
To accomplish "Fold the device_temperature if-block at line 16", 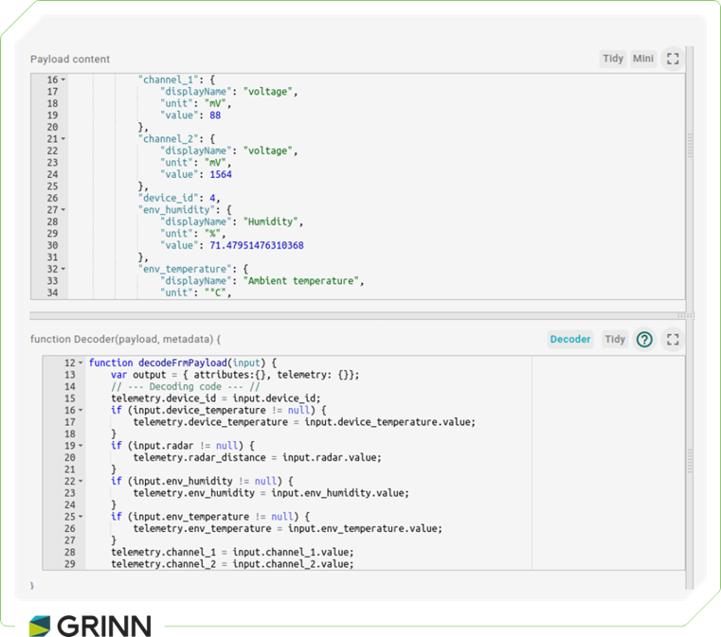I will [x=81, y=411].
